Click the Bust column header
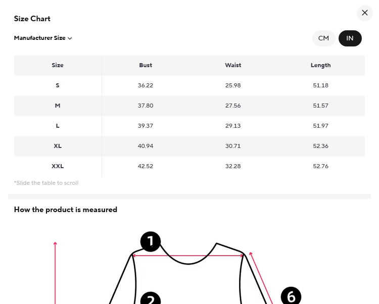The width and height of the screenshot is (379, 304). [146, 65]
